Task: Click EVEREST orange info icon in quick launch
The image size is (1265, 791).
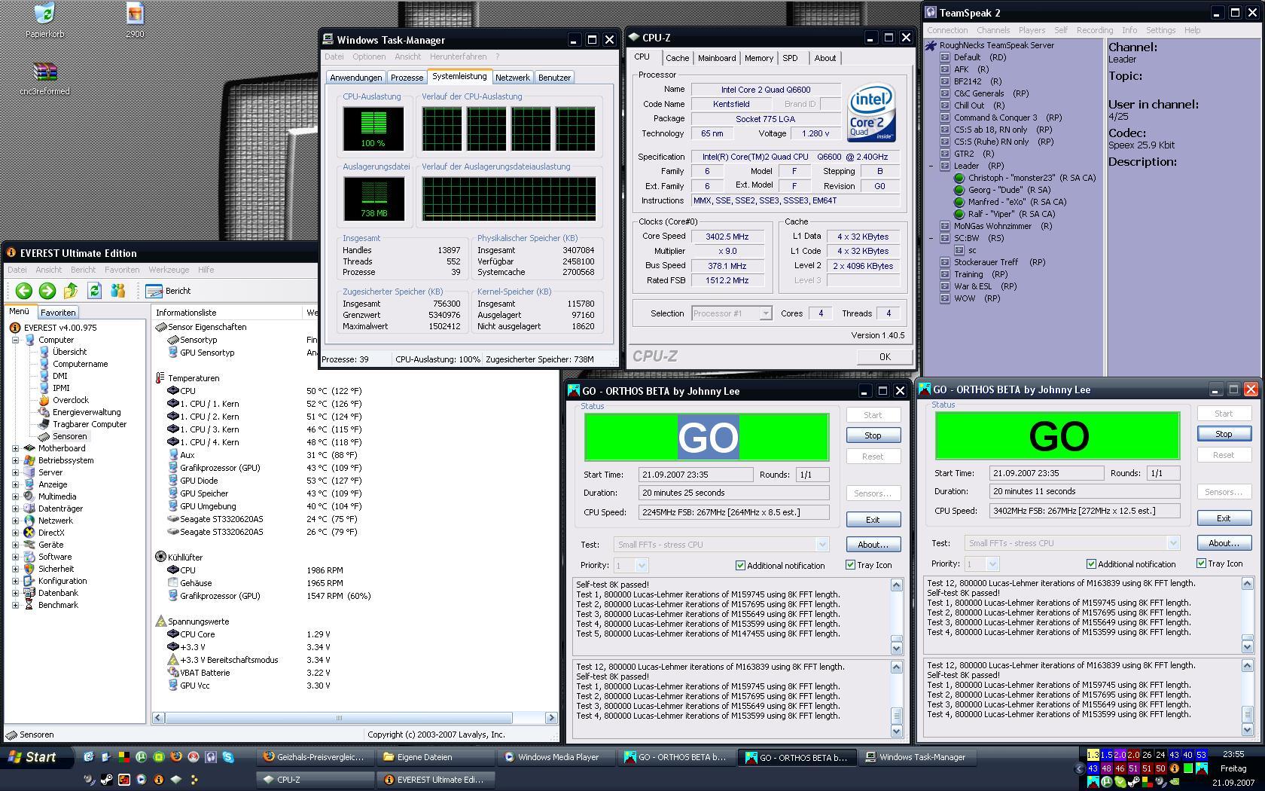Action: pos(158,780)
